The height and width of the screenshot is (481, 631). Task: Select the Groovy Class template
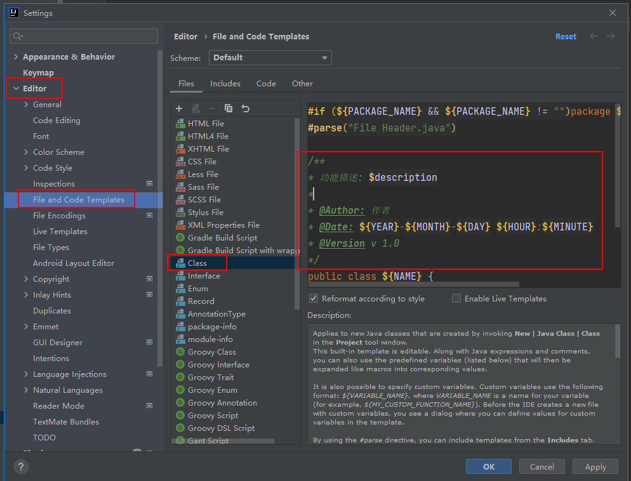tap(211, 352)
